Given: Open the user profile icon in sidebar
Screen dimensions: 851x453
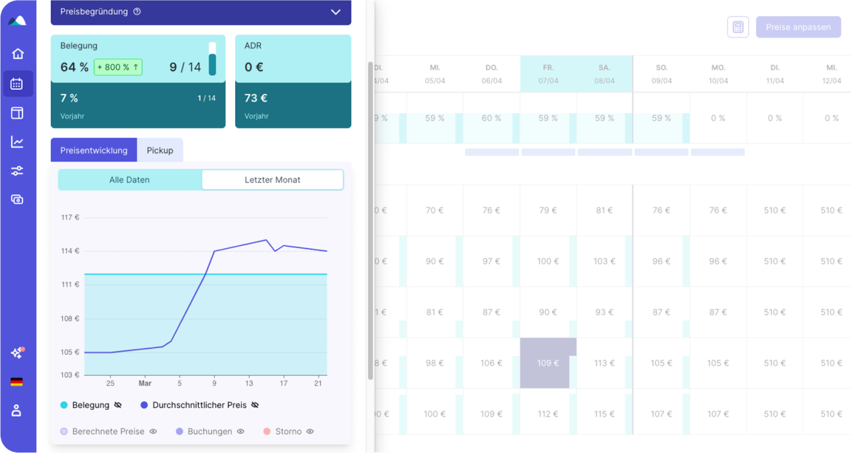Looking at the screenshot, I should [x=17, y=410].
